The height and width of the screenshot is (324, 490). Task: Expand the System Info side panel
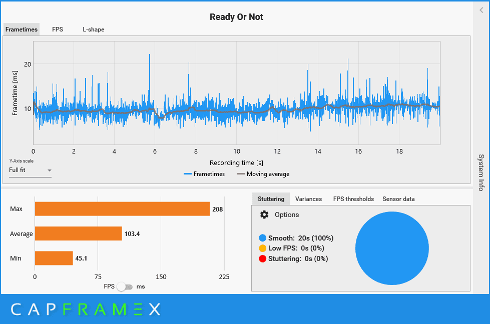pos(481,172)
